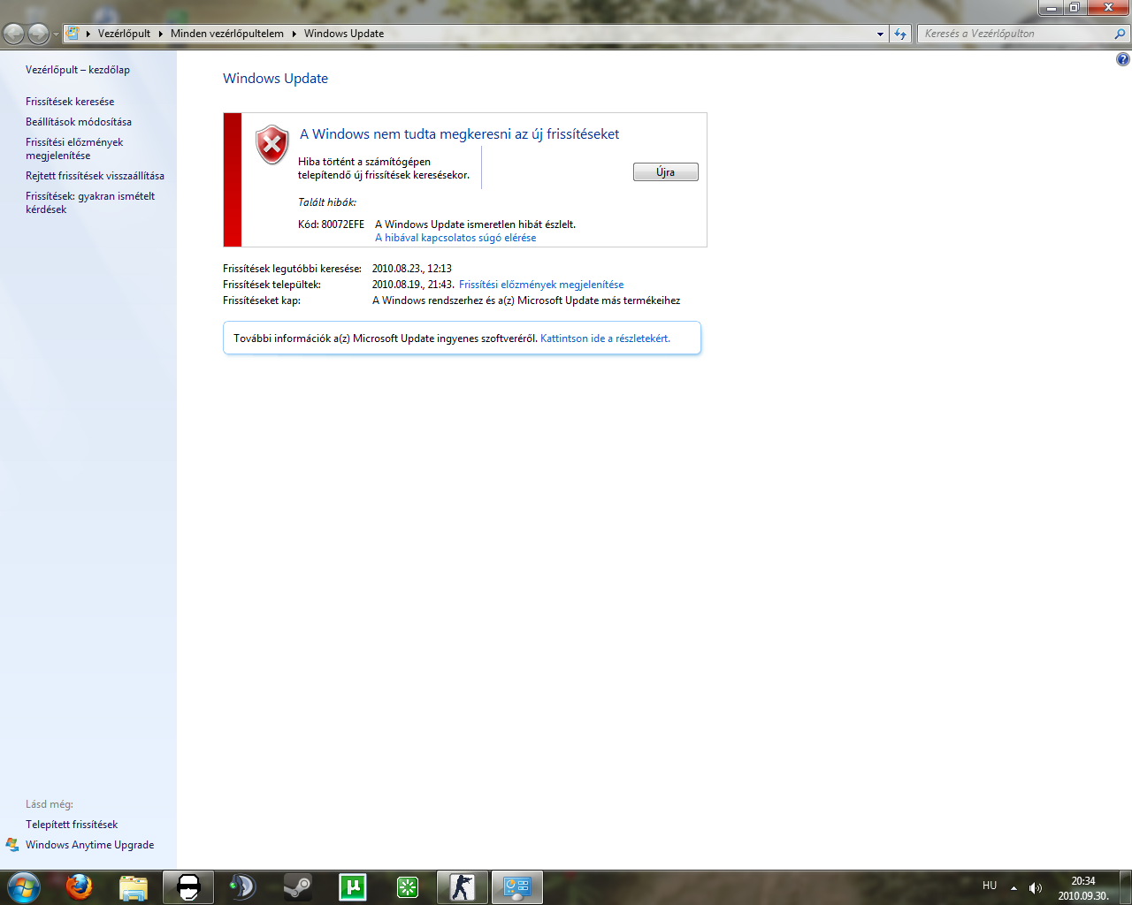Expand arrow after Vezérlőpult breadcrumb
Viewport: 1132px width, 905px height.
(161, 34)
